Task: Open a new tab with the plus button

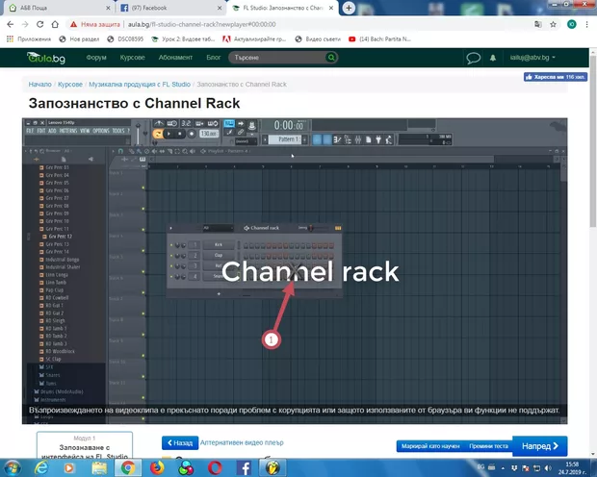Action: (x=349, y=8)
